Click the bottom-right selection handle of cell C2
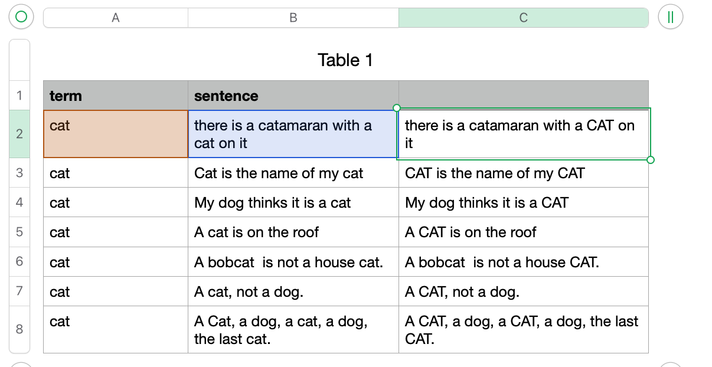This screenshot has width=712, height=367. pyautogui.click(x=650, y=159)
